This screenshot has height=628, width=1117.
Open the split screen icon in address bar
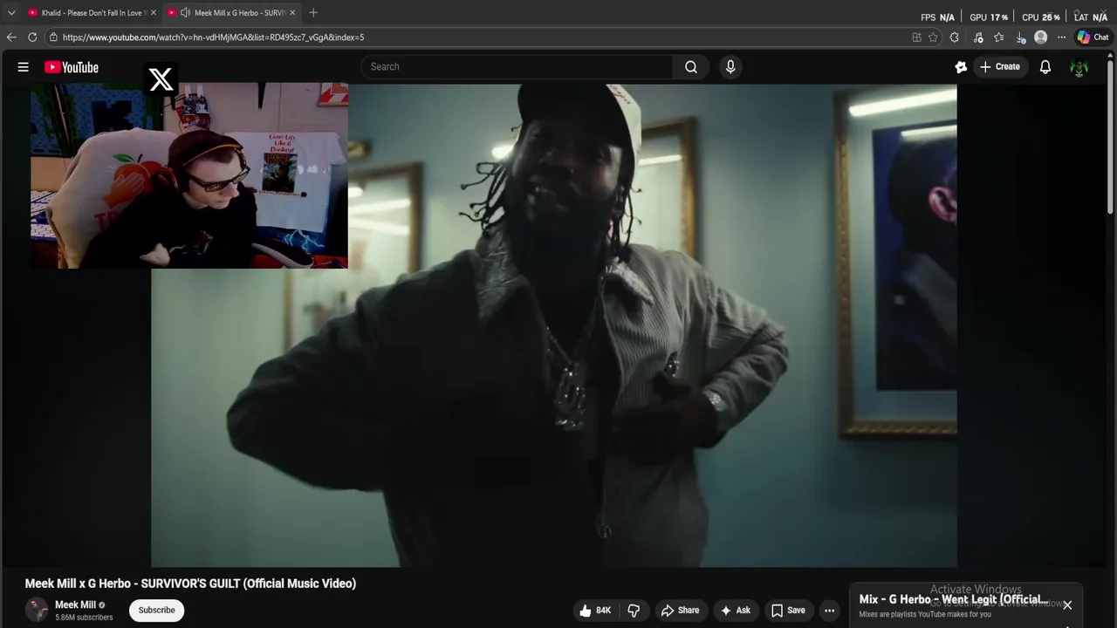pyautogui.click(x=916, y=38)
